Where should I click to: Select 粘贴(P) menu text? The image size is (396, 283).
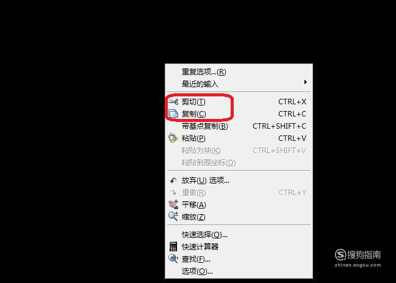click(193, 138)
